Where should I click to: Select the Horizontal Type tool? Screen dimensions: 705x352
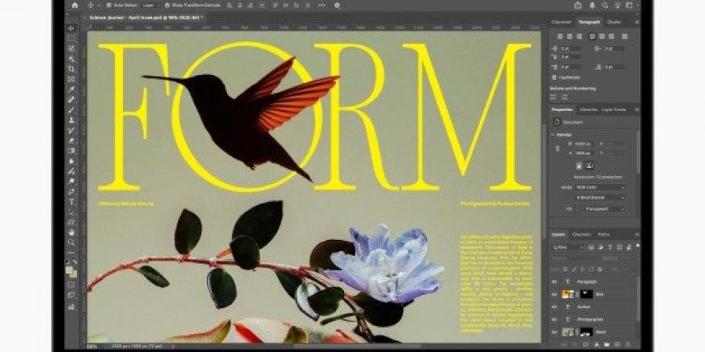(x=71, y=202)
